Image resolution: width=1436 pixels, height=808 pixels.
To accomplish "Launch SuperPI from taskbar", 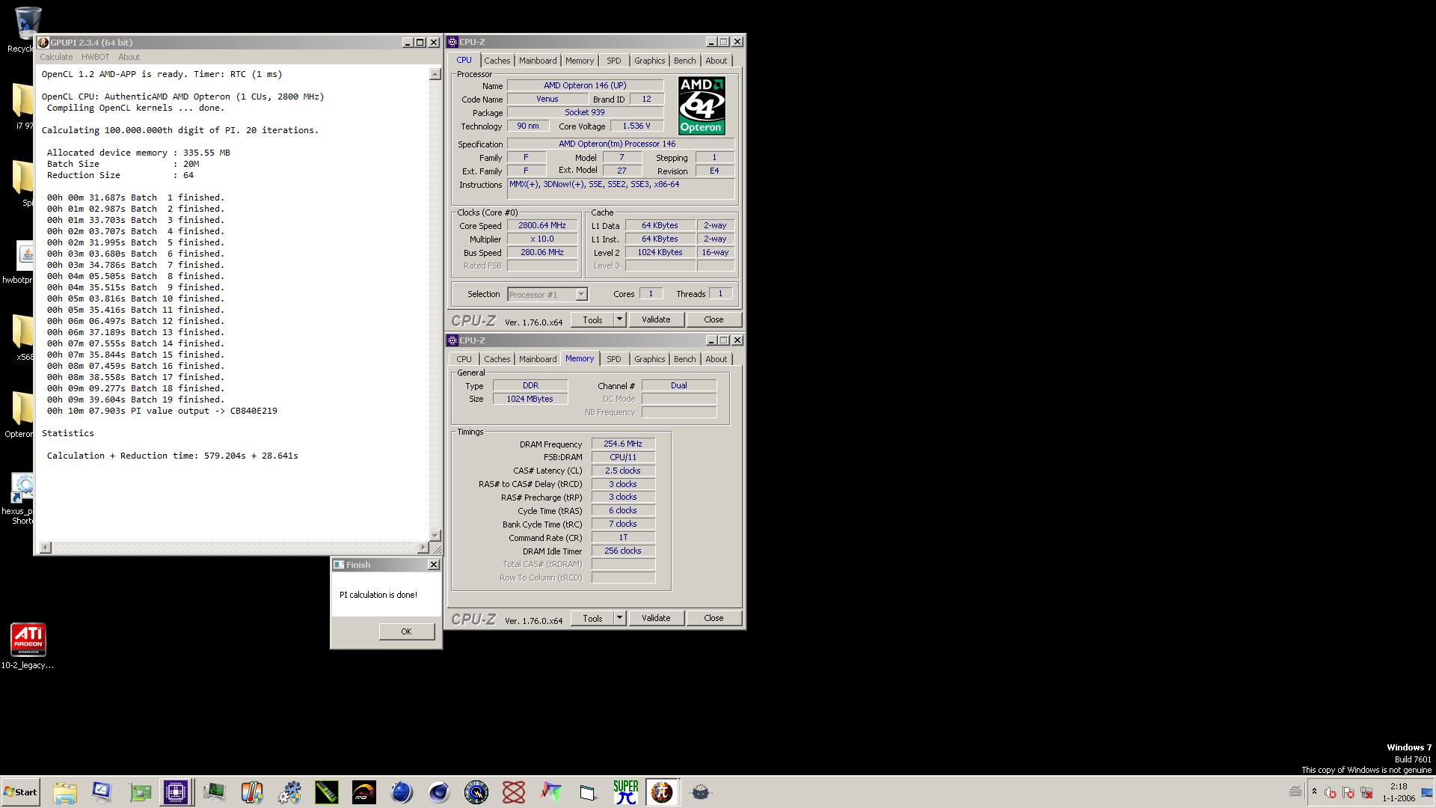I will 626,792.
